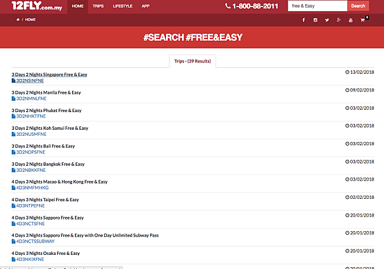This screenshot has height=269, width=384.
Task: Open the Twitter social icon
Action: [x=327, y=20]
